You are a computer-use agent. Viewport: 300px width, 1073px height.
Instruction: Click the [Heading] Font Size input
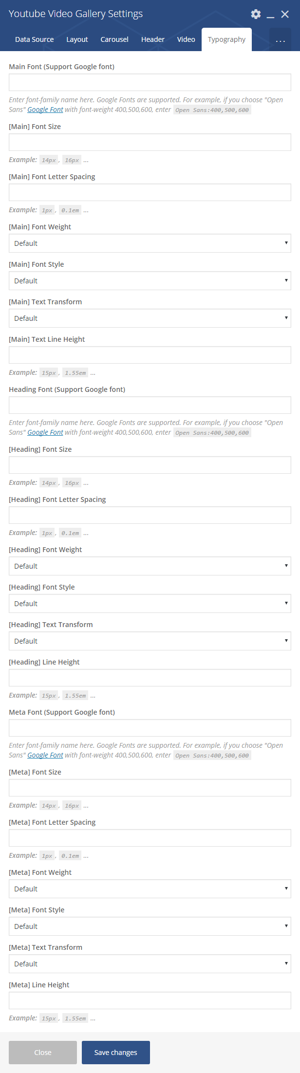coord(150,465)
